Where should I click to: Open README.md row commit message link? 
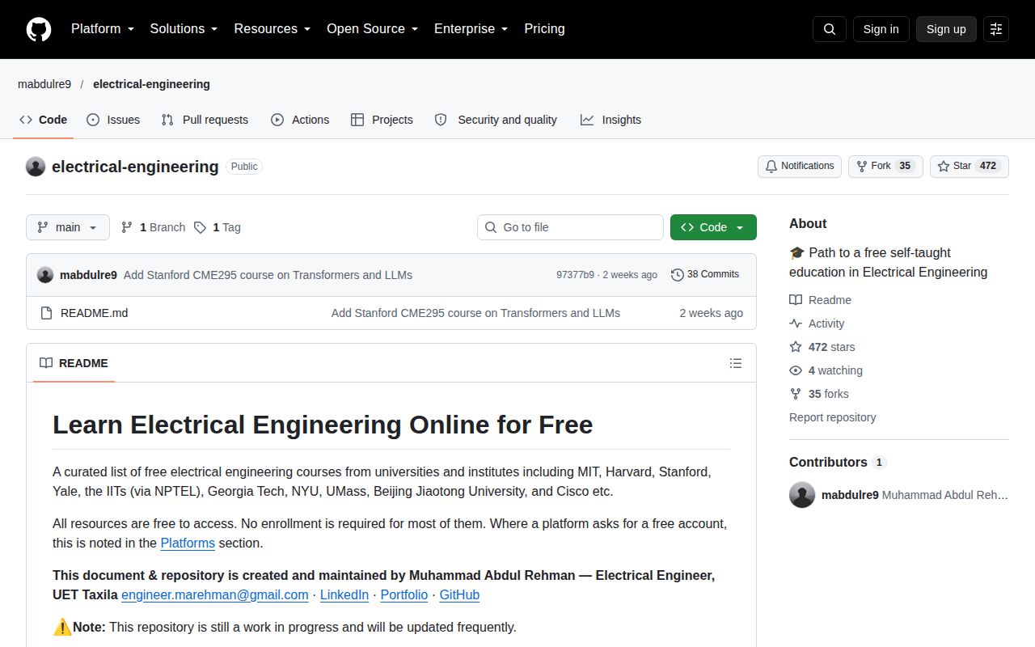[x=475, y=313]
